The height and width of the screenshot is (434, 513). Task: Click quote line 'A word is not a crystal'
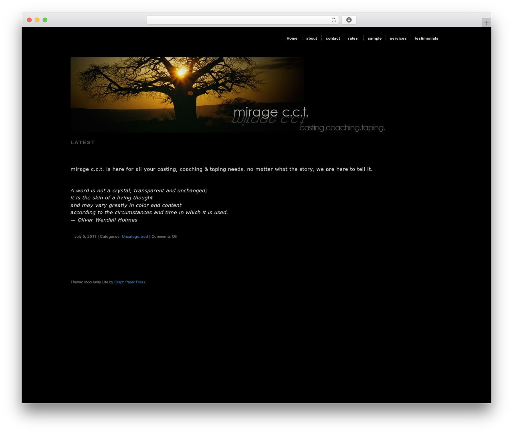coord(139,191)
